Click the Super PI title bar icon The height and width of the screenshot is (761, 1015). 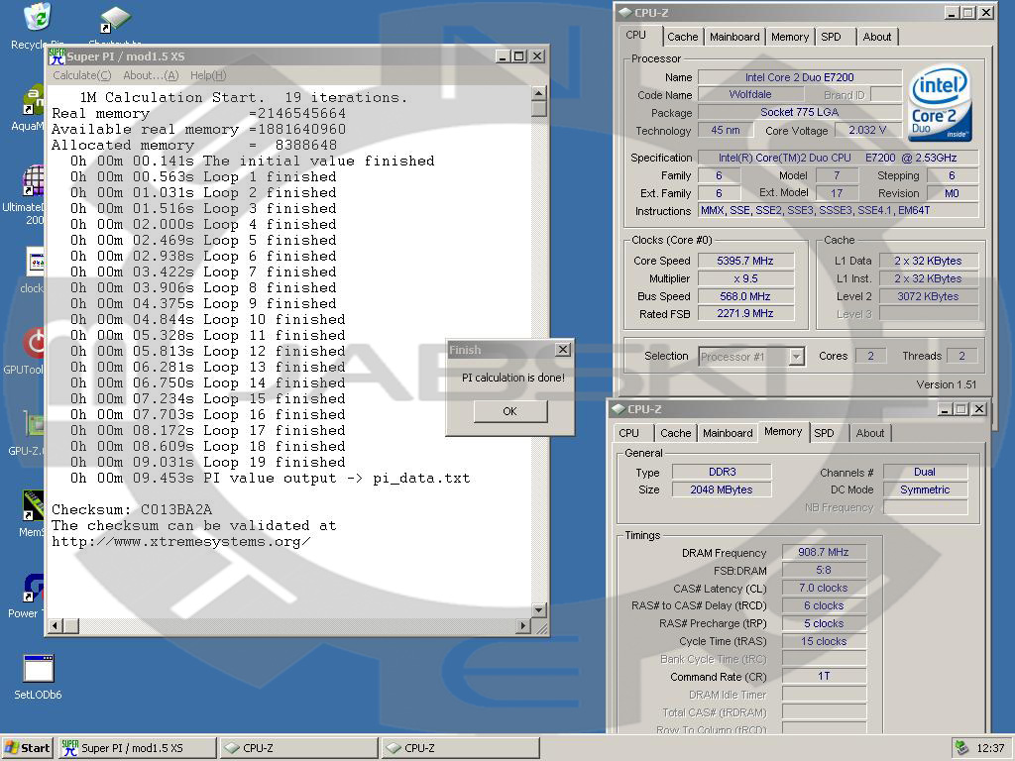click(x=56, y=56)
